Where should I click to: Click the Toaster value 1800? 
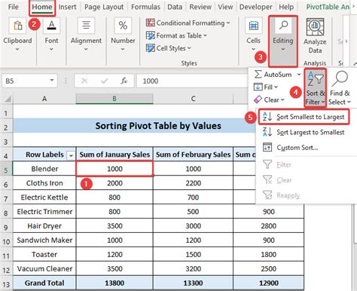(268, 254)
